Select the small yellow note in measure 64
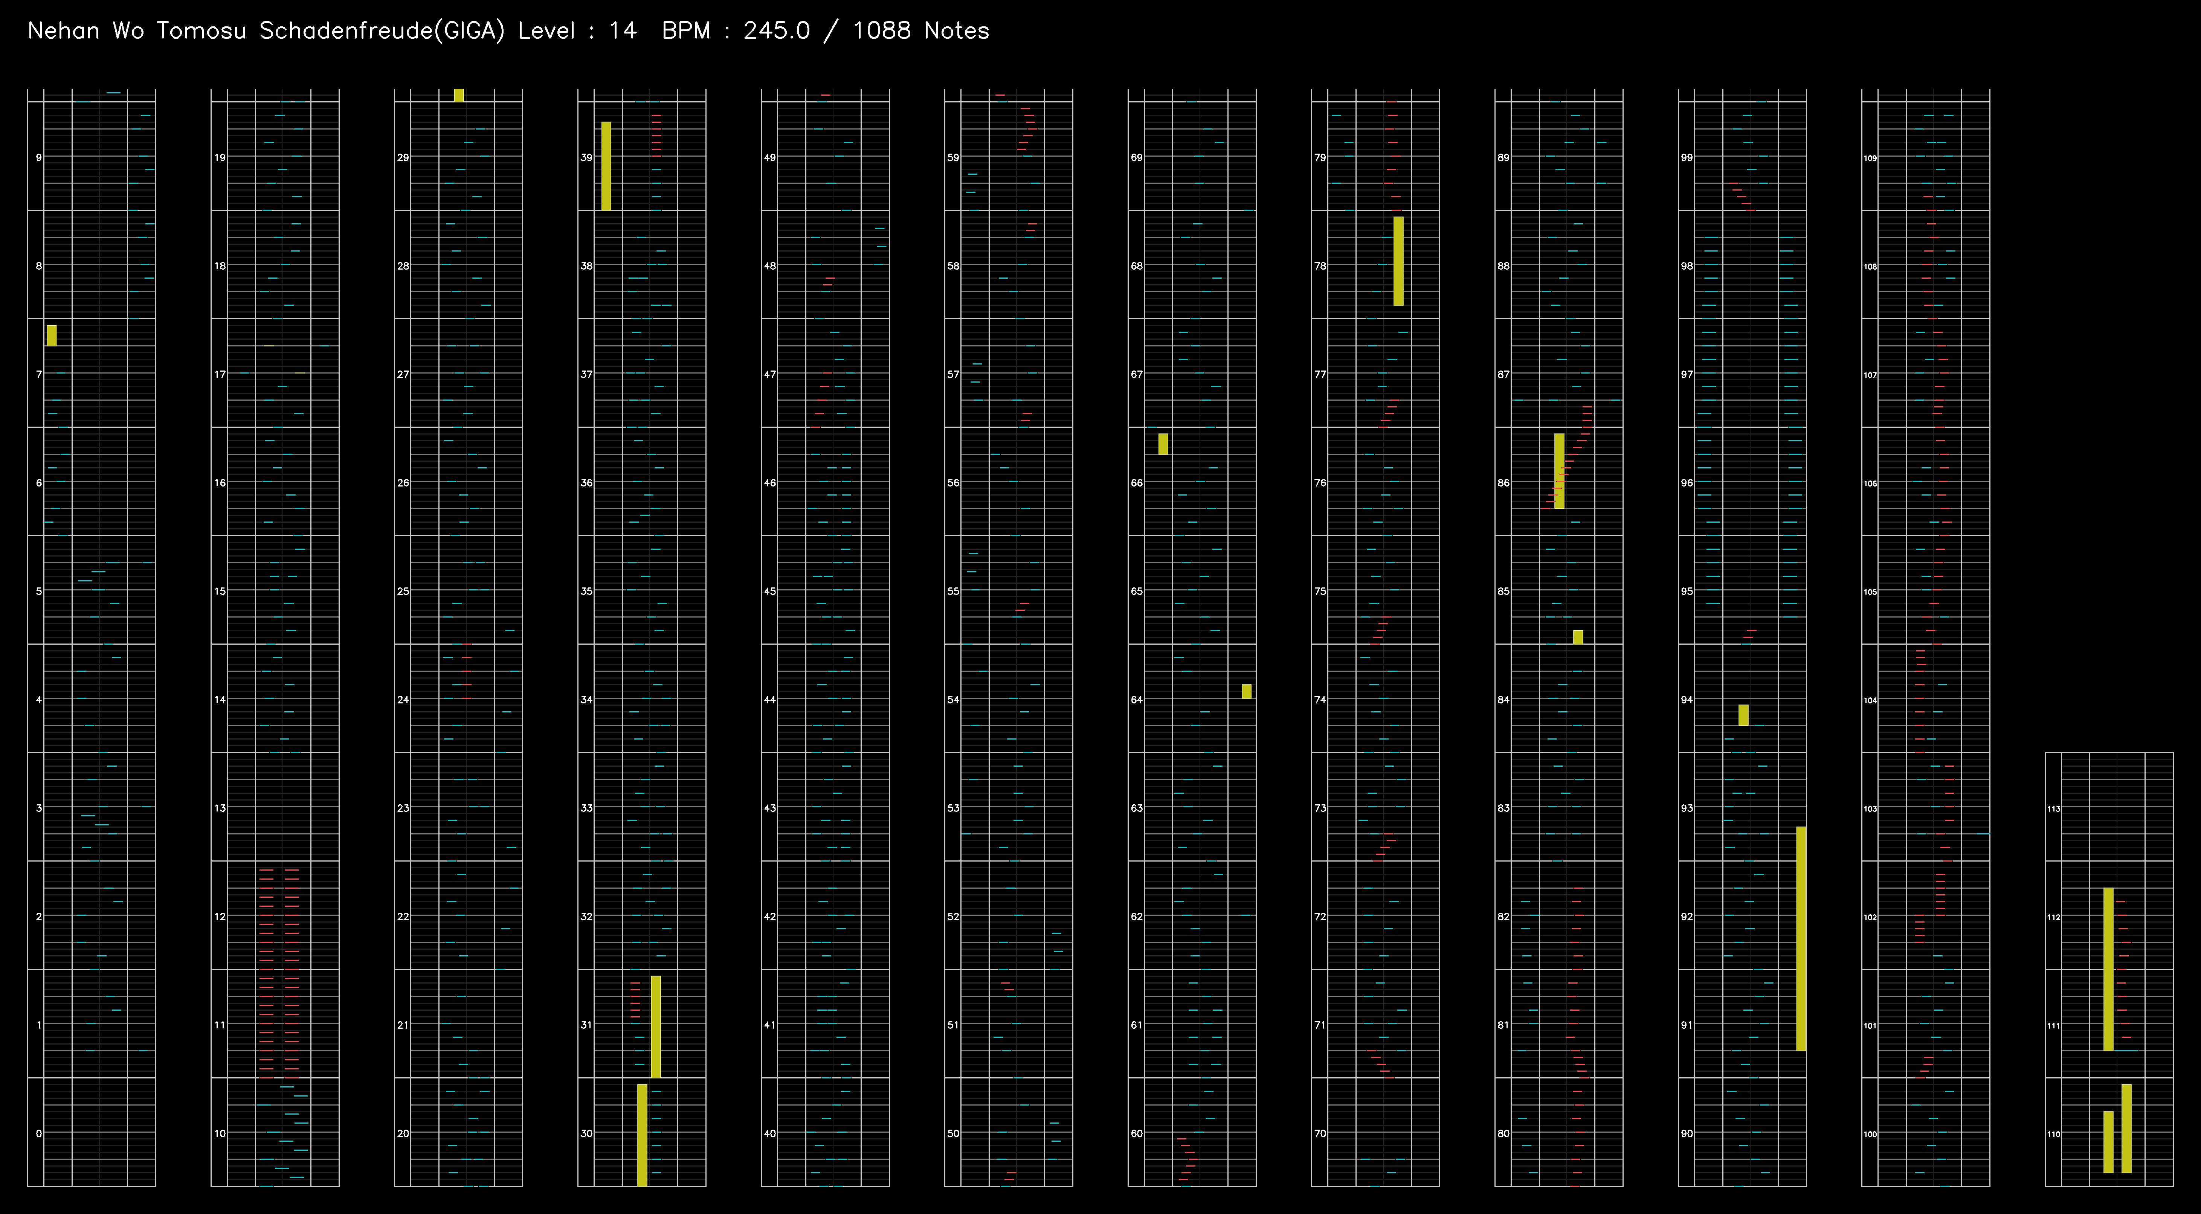The image size is (2201, 1214). [x=1247, y=691]
